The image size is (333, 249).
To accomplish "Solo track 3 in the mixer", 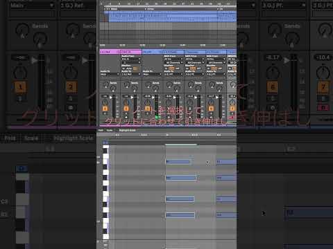I will [147, 113].
